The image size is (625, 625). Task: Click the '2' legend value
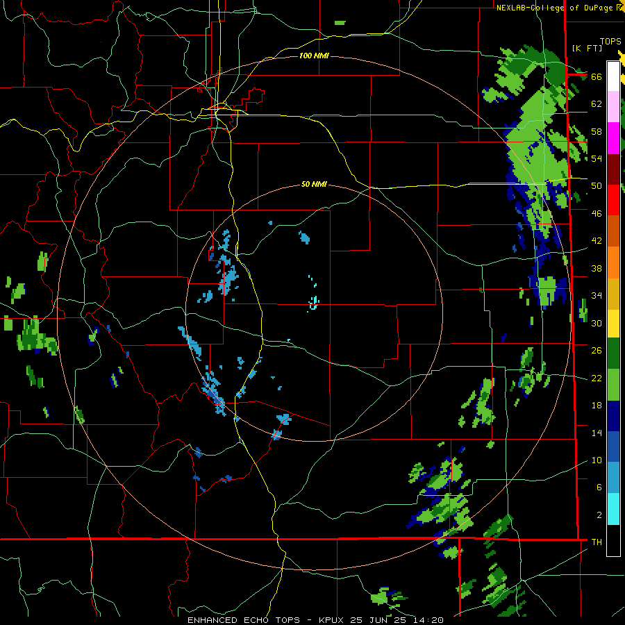(599, 515)
